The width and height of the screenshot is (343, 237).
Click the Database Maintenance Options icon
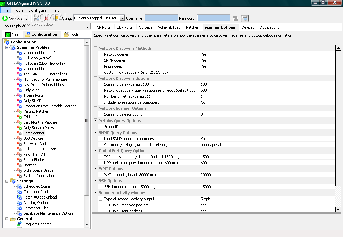point(19,213)
